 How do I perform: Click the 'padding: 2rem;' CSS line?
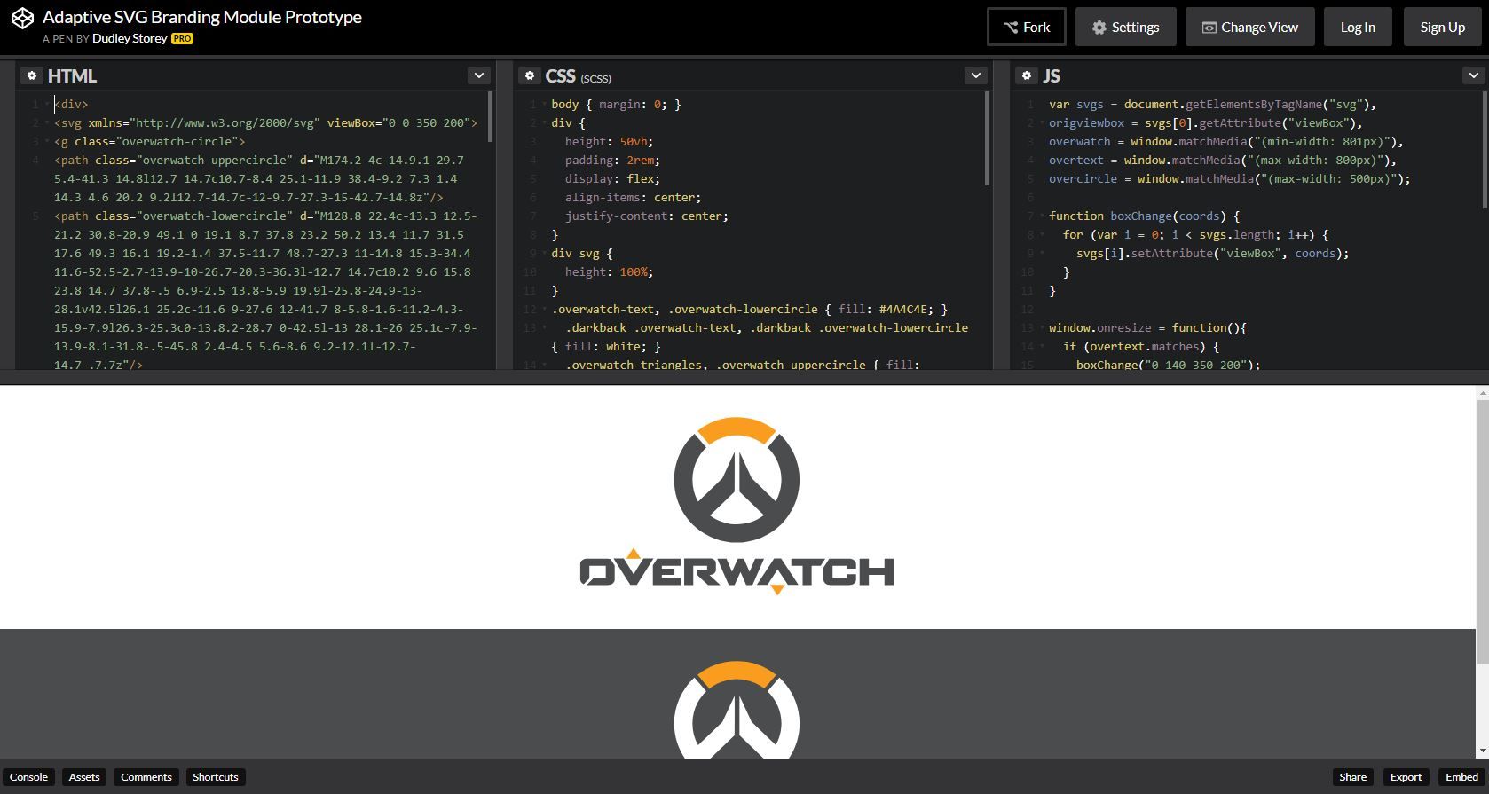(612, 161)
